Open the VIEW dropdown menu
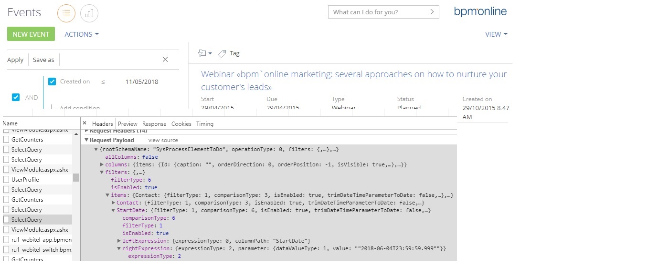The width and height of the screenshot is (648, 266). click(496, 34)
